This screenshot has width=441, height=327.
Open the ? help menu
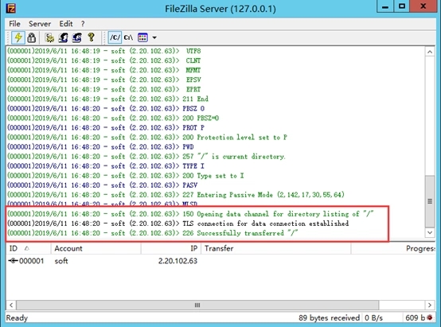(83, 24)
